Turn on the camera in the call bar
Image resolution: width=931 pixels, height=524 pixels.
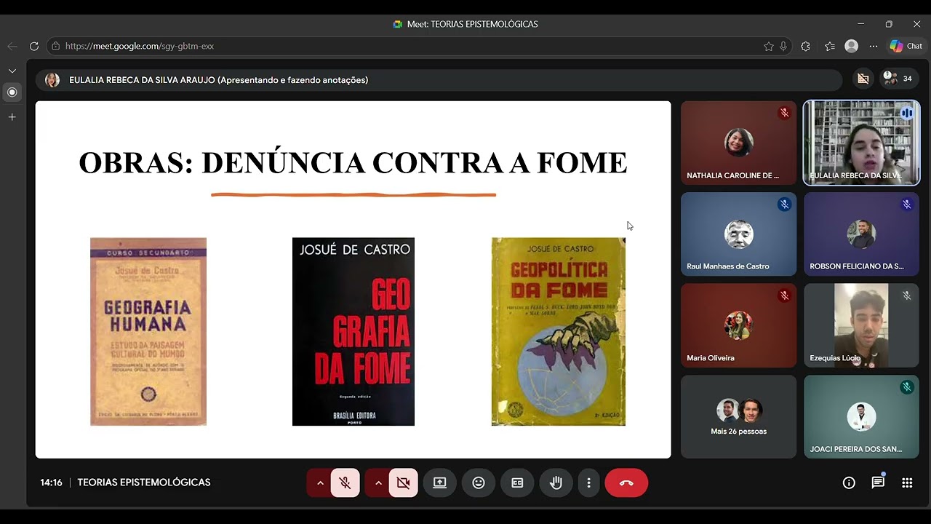click(x=404, y=483)
